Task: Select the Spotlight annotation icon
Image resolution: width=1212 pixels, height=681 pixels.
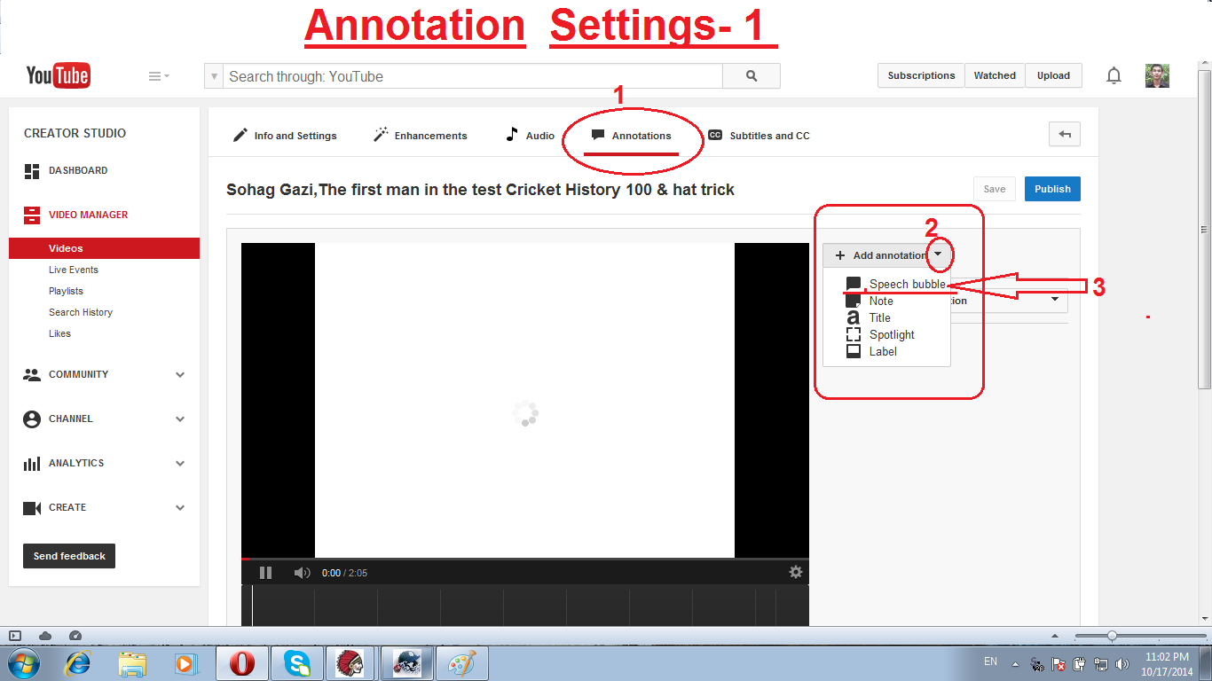Action: coord(854,334)
